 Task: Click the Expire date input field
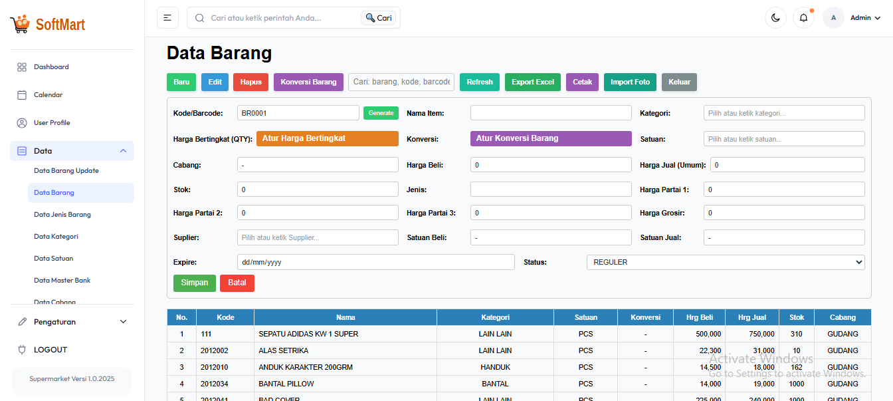[375, 262]
